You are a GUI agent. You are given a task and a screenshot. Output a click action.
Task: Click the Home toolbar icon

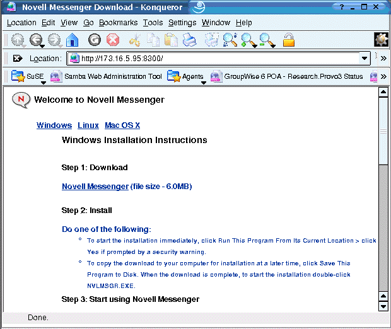(72, 40)
